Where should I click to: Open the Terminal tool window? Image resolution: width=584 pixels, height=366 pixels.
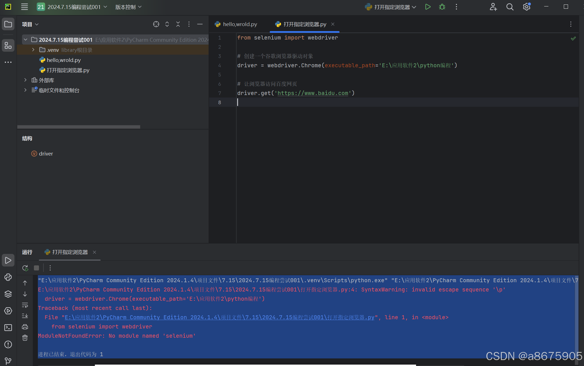pyautogui.click(x=8, y=327)
